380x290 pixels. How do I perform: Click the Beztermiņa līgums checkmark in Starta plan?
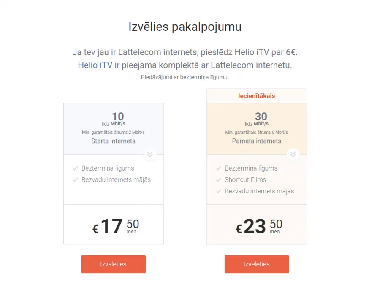[x=76, y=168]
